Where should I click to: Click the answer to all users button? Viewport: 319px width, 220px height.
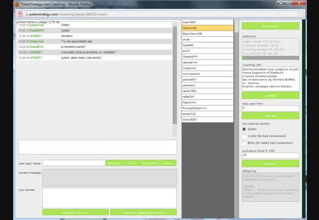(x=75, y=212)
